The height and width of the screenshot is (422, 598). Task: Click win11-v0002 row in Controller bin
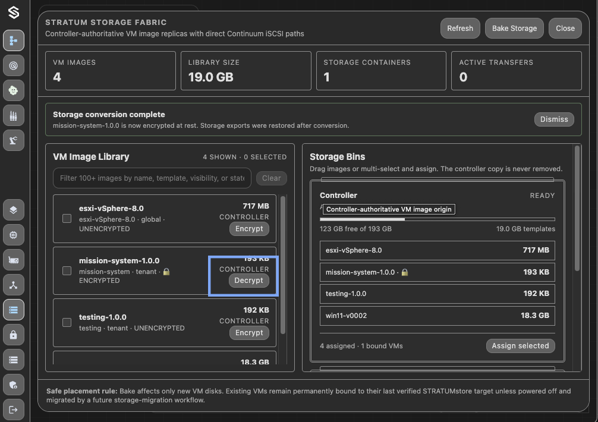coord(437,316)
